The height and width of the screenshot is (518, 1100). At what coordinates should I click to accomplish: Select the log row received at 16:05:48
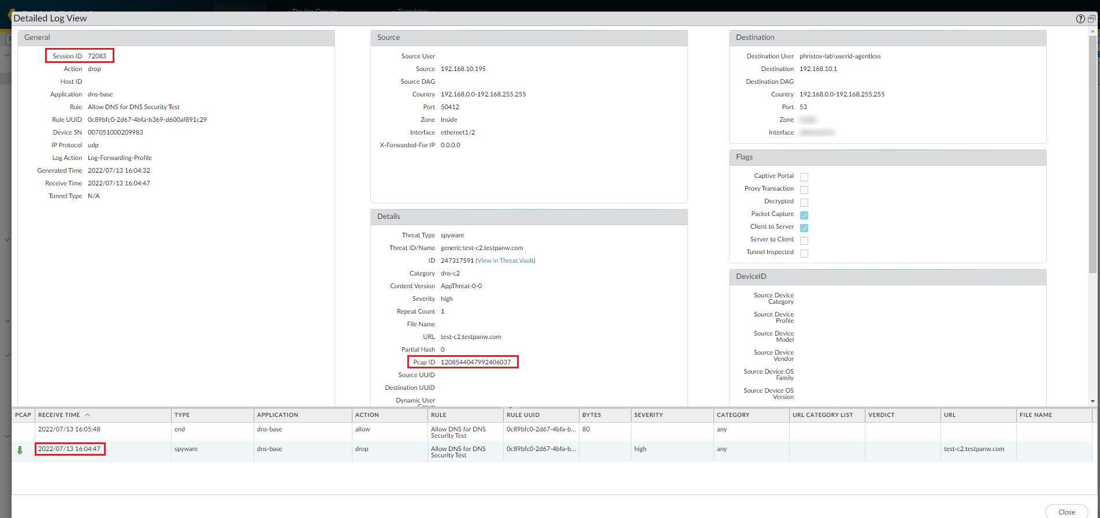552,432
